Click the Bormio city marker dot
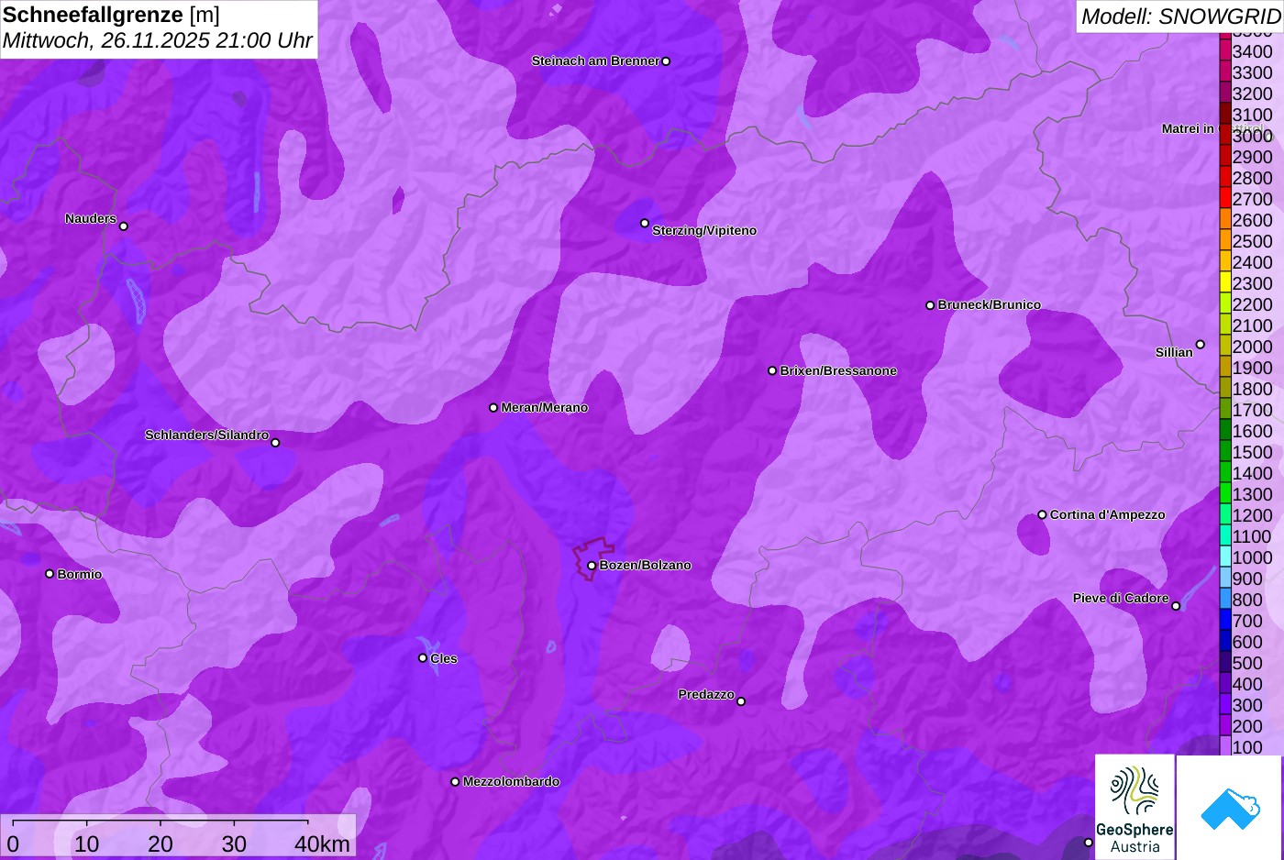This screenshot has width=1284, height=860. coord(50,574)
